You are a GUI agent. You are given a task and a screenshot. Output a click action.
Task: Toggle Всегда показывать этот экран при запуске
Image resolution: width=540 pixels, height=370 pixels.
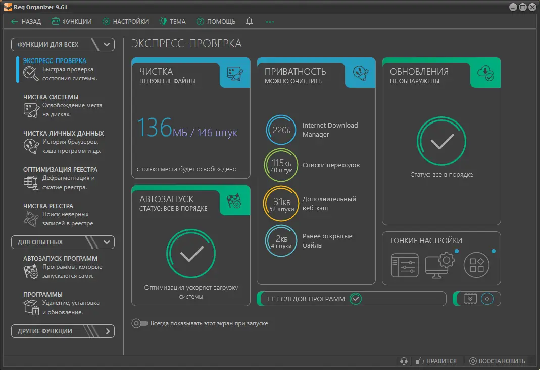click(x=139, y=323)
